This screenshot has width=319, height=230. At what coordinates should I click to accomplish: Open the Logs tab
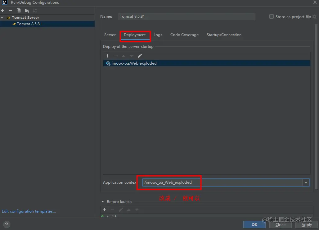tap(158, 35)
